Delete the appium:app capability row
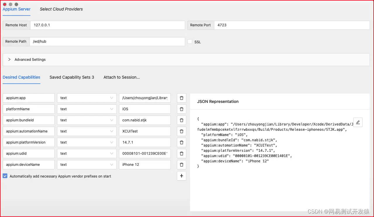This screenshot has width=374, height=217. [181, 98]
